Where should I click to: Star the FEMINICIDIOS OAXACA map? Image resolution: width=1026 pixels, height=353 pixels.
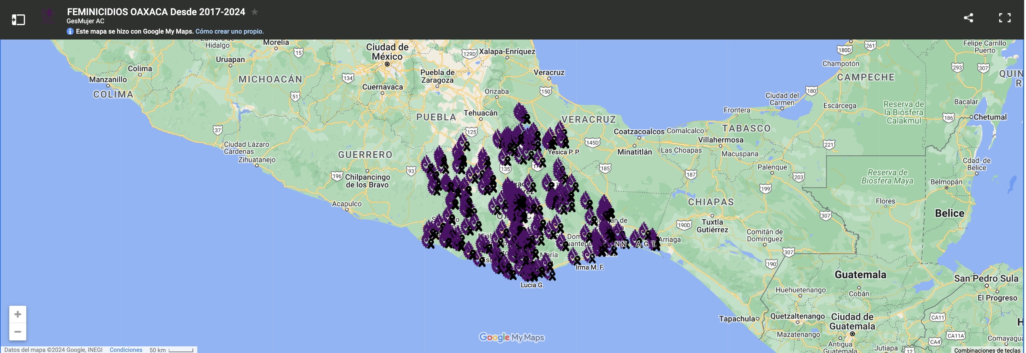tap(255, 12)
